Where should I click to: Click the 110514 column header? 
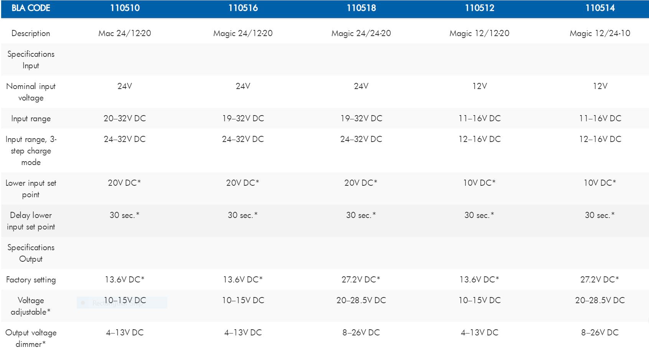(600, 8)
